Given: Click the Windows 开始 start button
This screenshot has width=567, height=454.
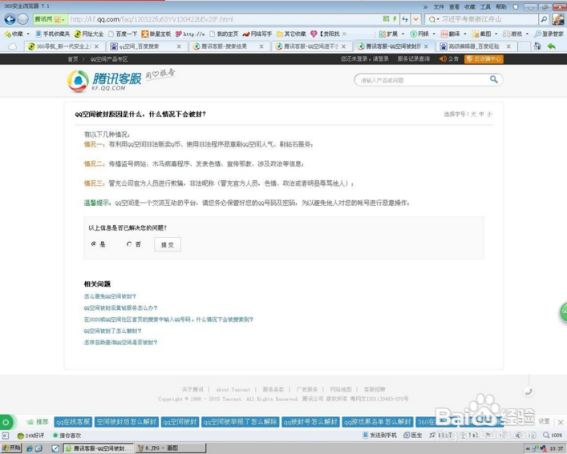Looking at the screenshot, I should 11,448.
